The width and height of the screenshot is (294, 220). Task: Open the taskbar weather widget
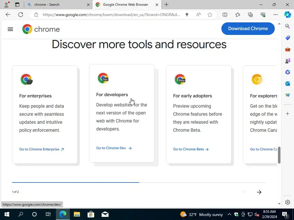click(201, 214)
